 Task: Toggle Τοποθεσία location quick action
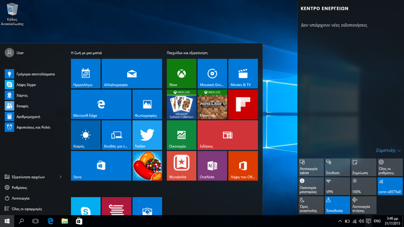coord(338,205)
